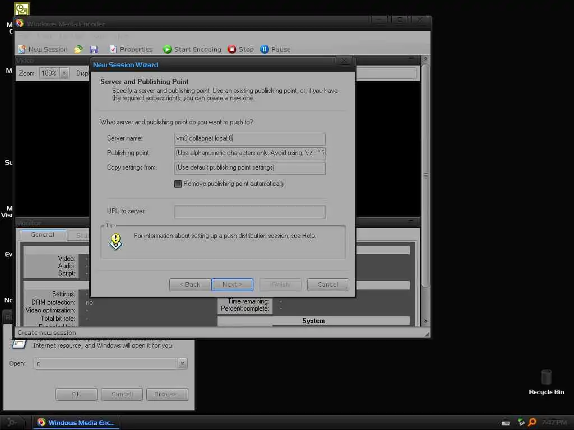Click the encoder window vertical scrollbar
Viewport: 574px width, 430px height.
[425, 175]
